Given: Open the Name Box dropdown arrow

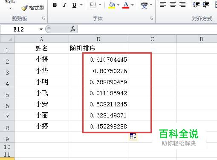Looking at the screenshot, I should (41, 29).
